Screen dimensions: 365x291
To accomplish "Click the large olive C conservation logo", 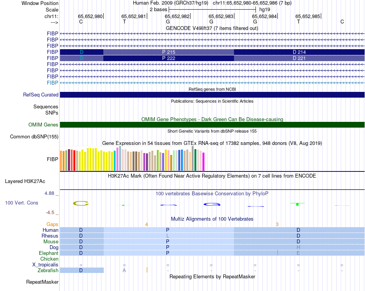I will click(81, 203).
